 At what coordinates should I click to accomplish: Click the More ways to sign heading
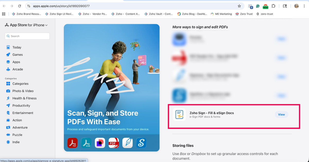point(200,27)
